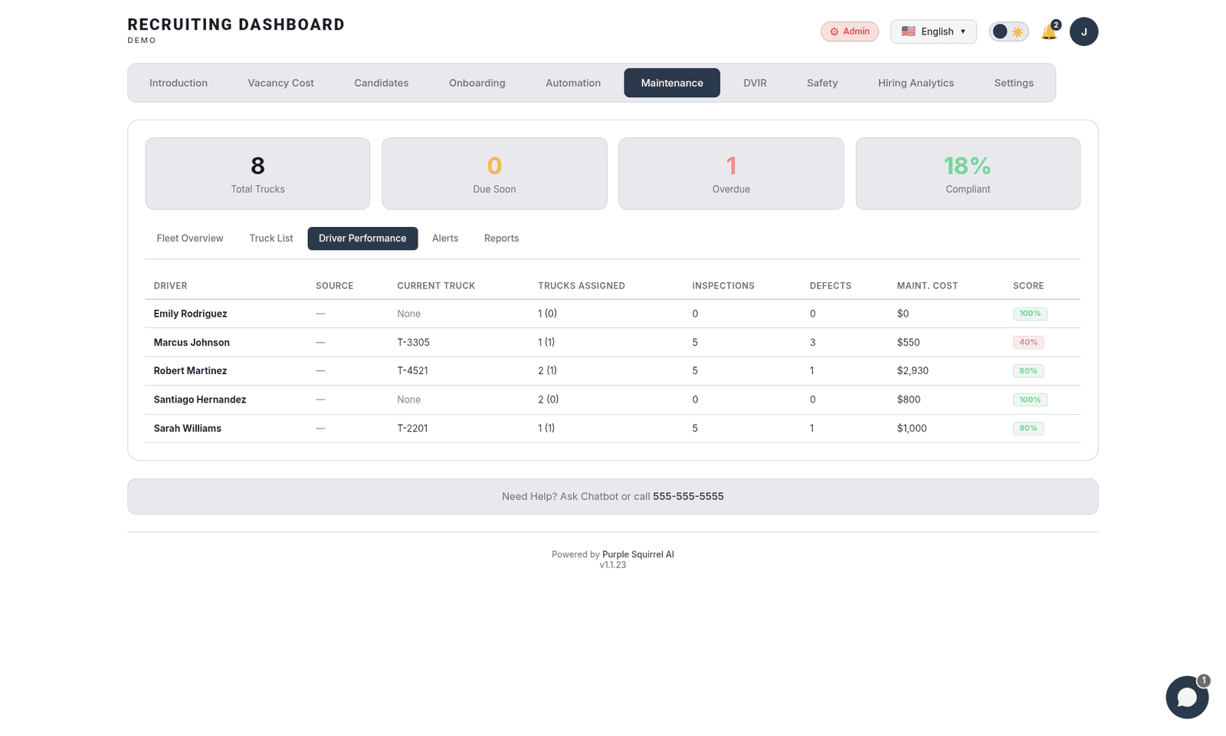Click the Admin gear badge
This screenshot has width=1226, height=736.
point(849,31)
